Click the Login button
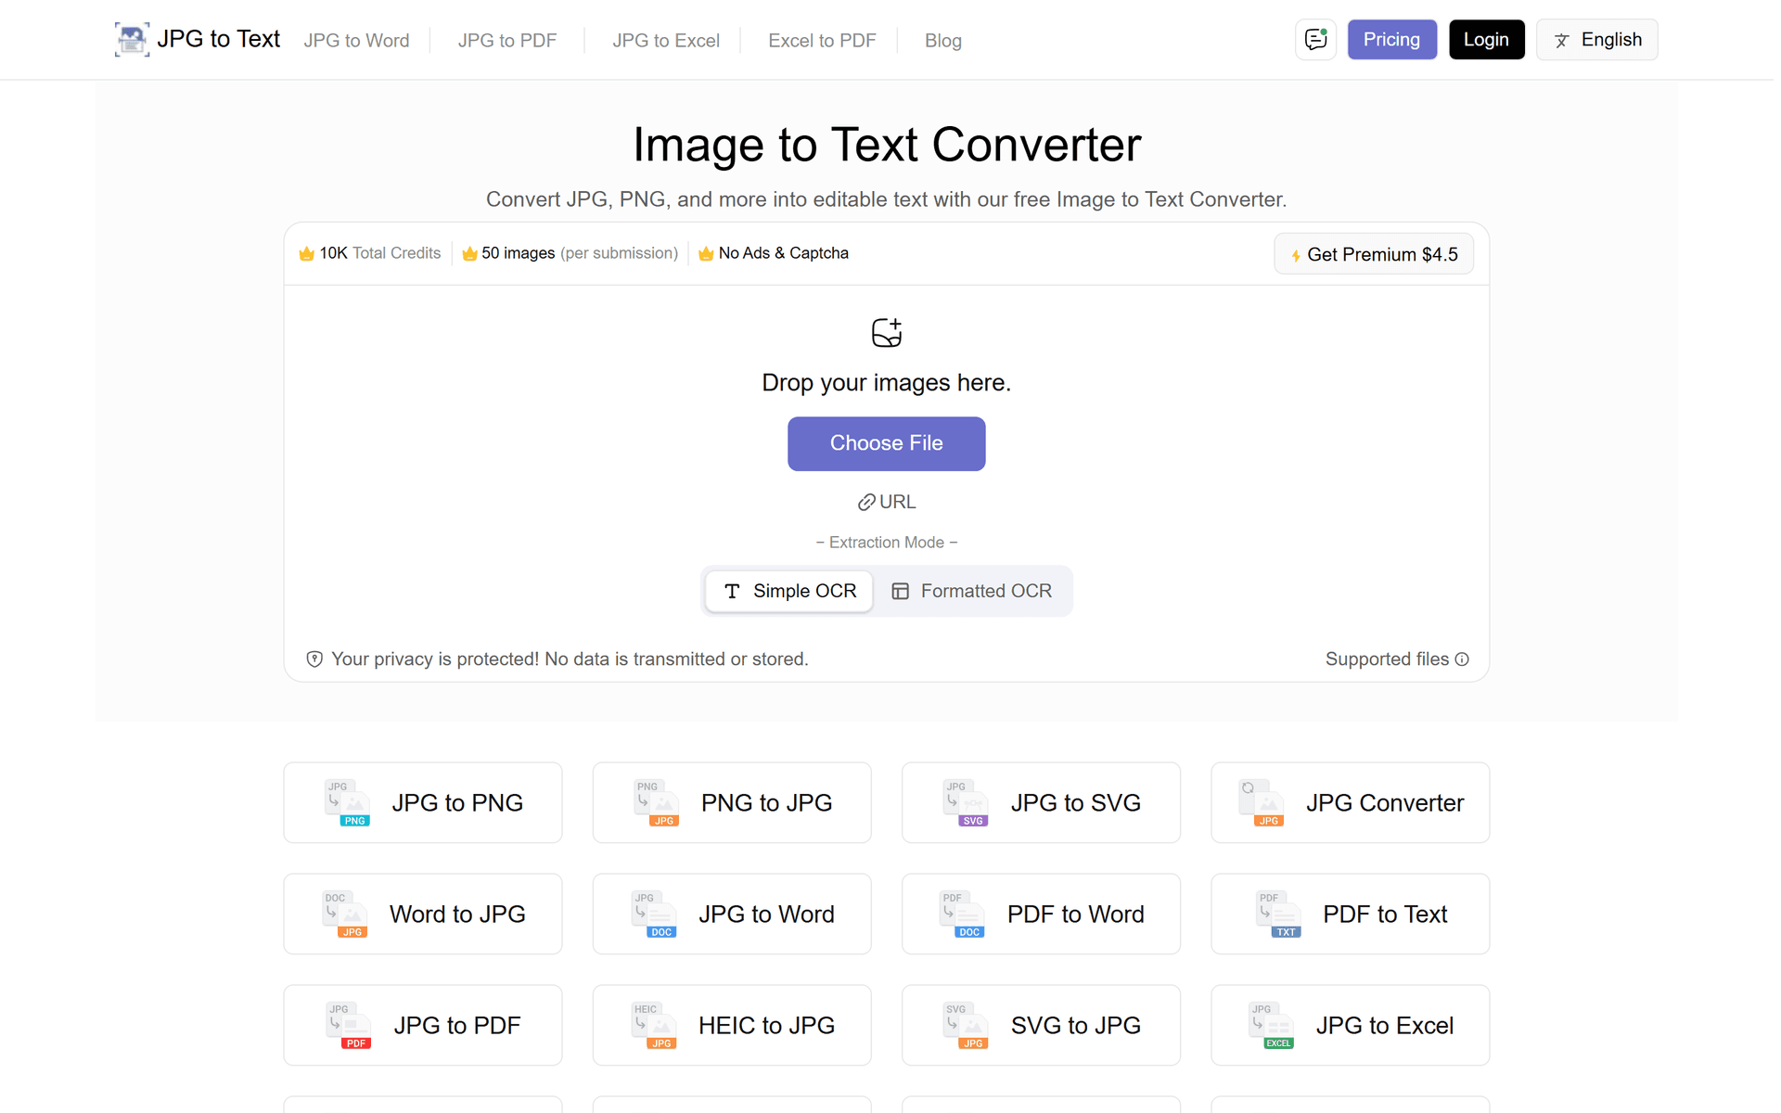The height and width of the screenshot is (1113, 1781). 1486,40
